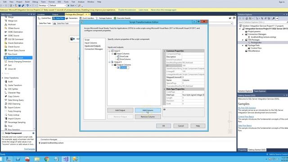Viewport: 288px width, 162px height.
Task: Select the Power Query Source toolbox item
Action: [x=16, y=50]
